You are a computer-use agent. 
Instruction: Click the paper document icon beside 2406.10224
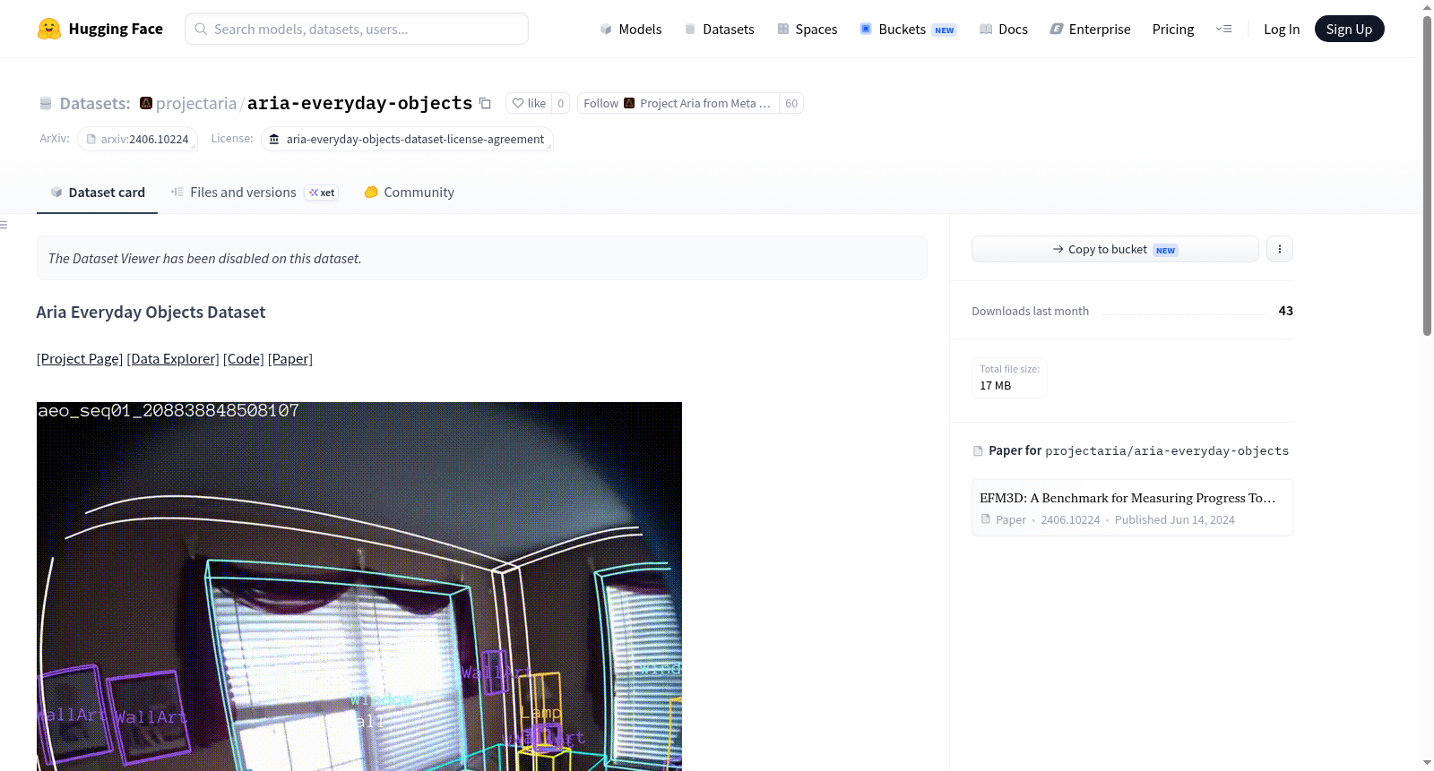click(x=986, y=519)
